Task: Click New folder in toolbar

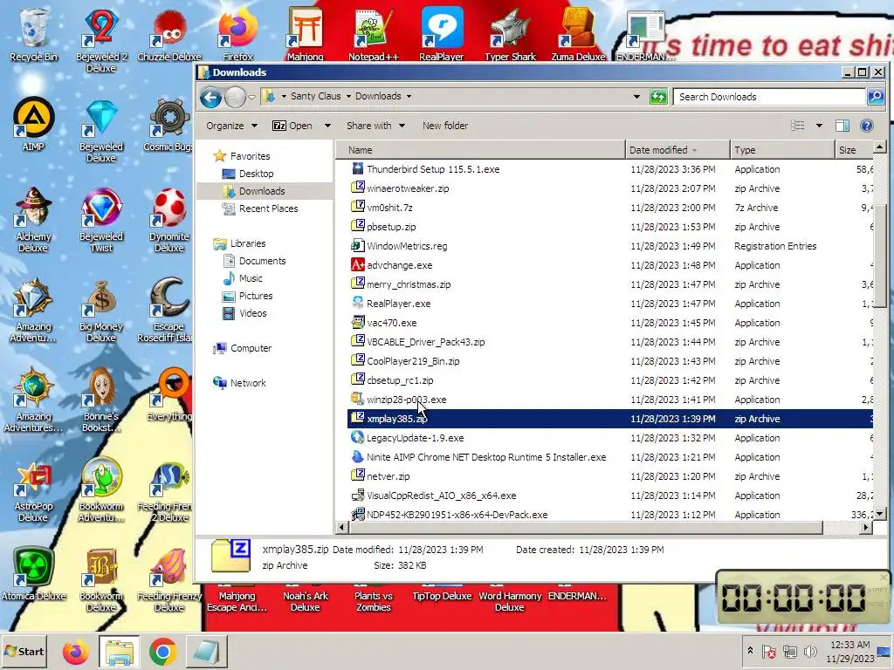Action: coord(444,126)
